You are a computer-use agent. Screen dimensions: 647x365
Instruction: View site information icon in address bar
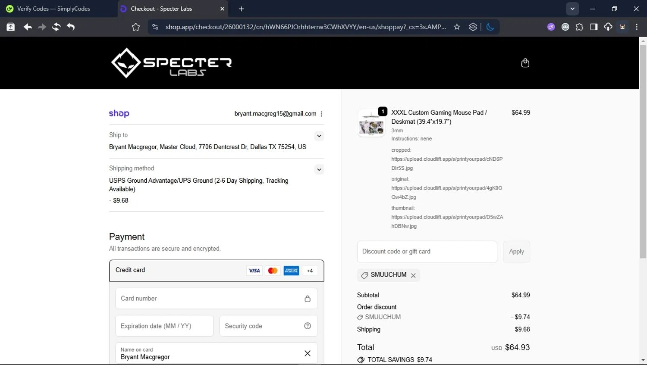[x=155, y=27]
